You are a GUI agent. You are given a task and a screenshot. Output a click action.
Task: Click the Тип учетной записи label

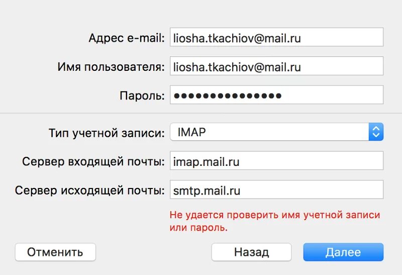click(x=107, y=133)
